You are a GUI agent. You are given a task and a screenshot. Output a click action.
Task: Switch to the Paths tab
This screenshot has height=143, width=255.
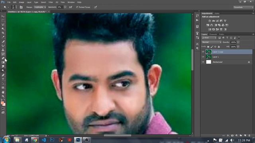(222, 35)
